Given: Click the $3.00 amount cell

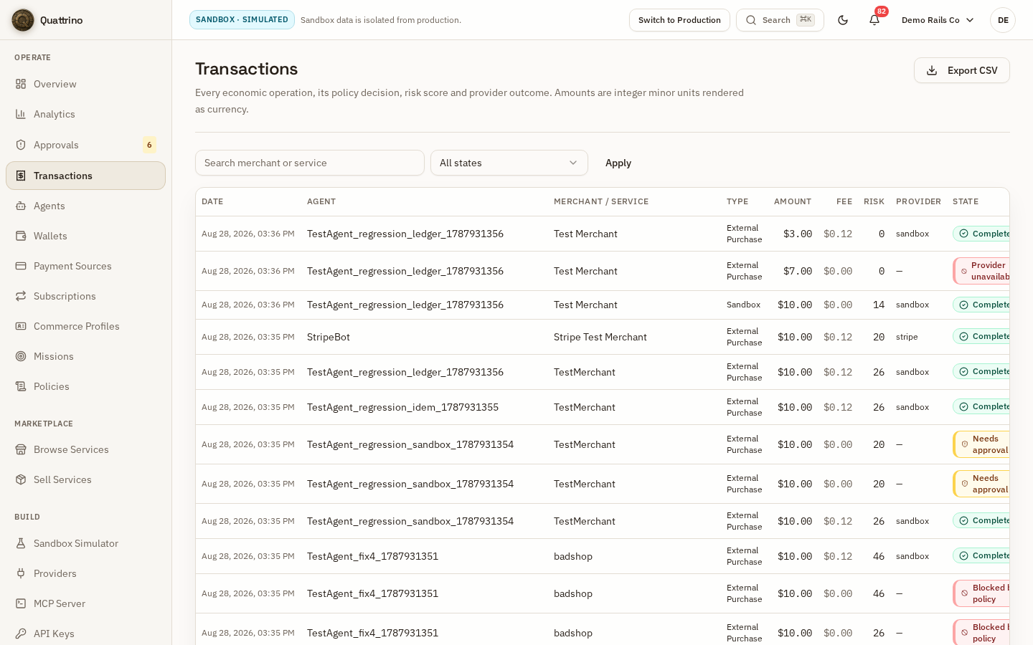Looking at the screenshot, I should 798,234.
